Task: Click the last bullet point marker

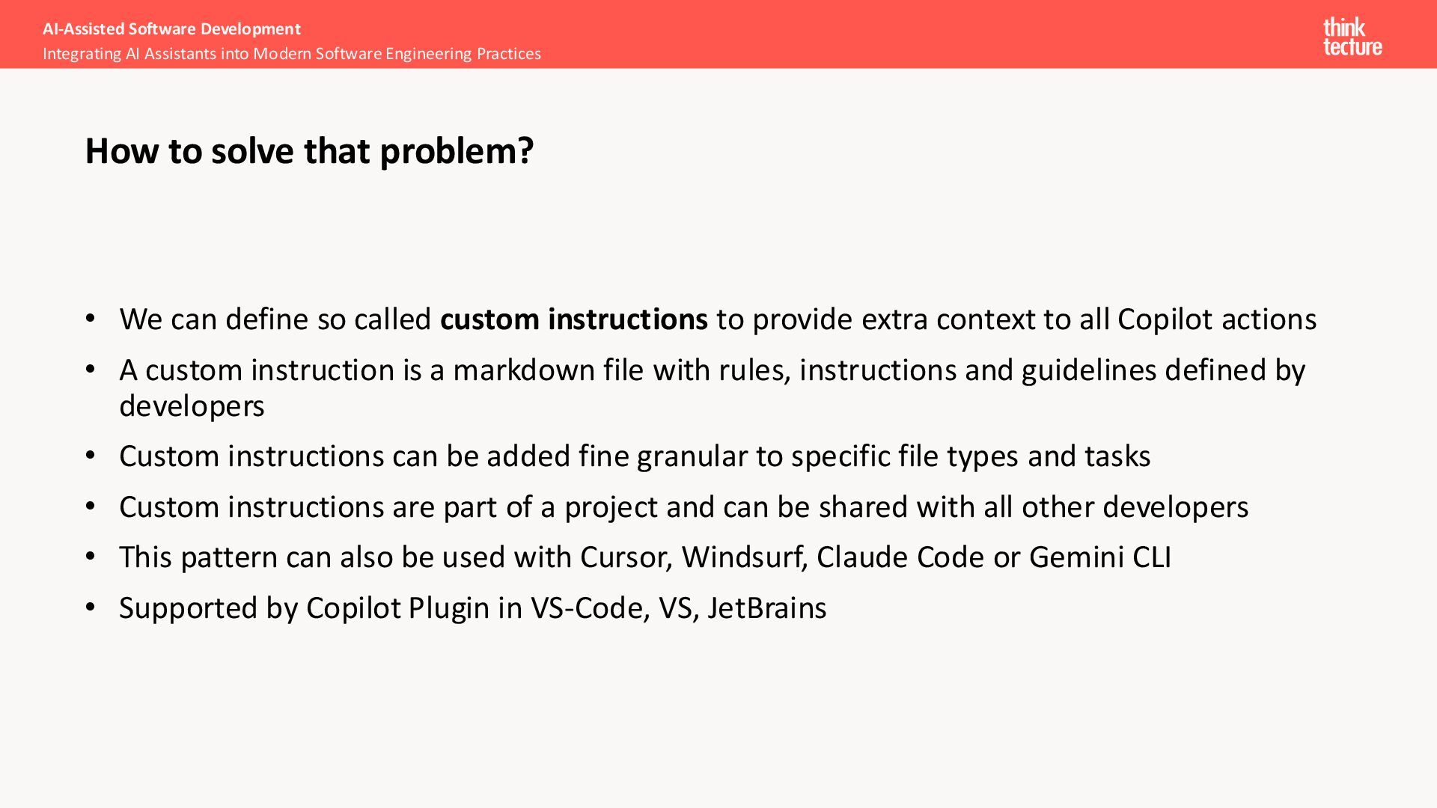Action: click(91, 607)
